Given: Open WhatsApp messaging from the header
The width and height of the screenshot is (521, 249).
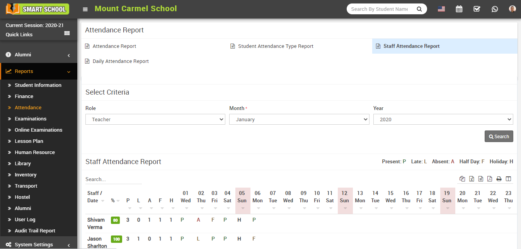Looking at the screenshot, I should (495, 8).
